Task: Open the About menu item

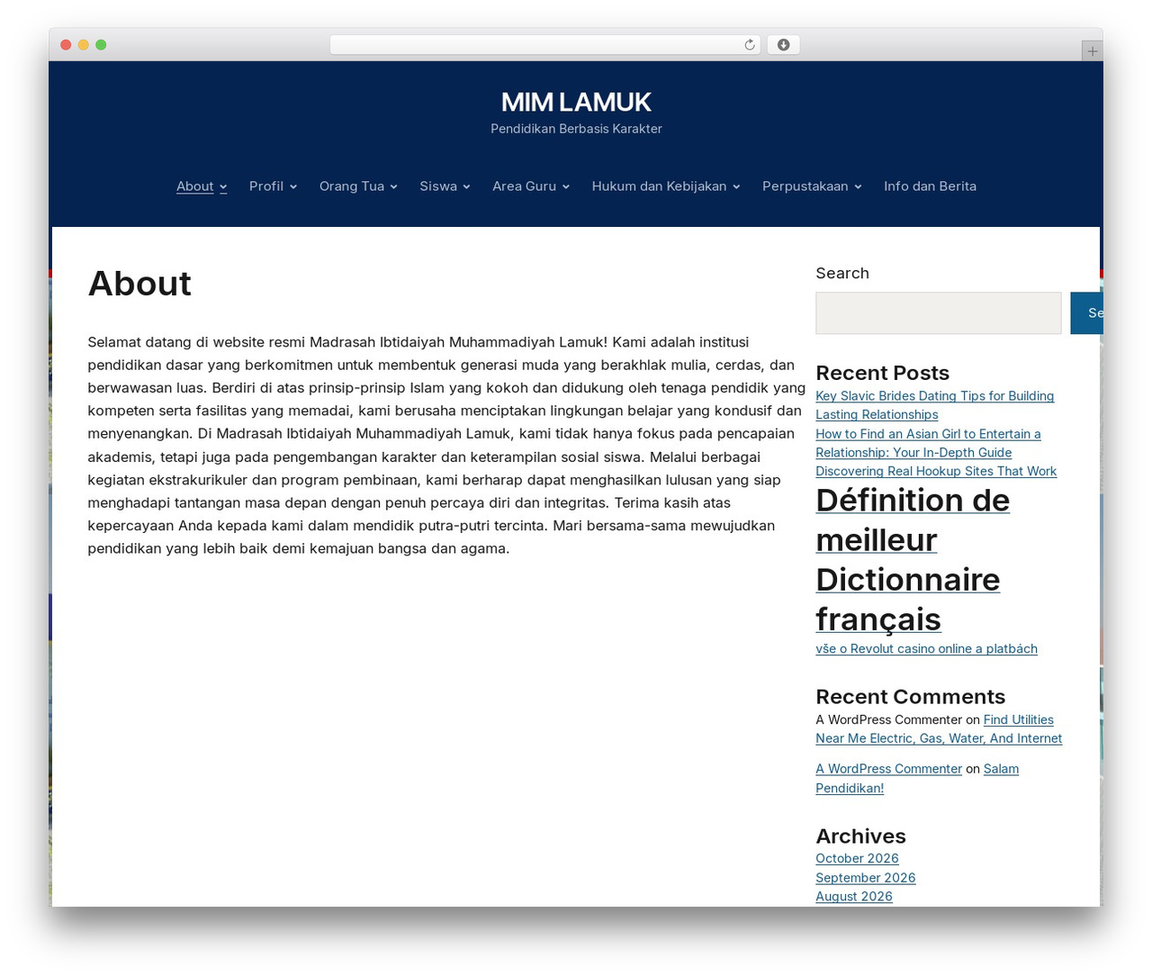Action: (194, 186)
